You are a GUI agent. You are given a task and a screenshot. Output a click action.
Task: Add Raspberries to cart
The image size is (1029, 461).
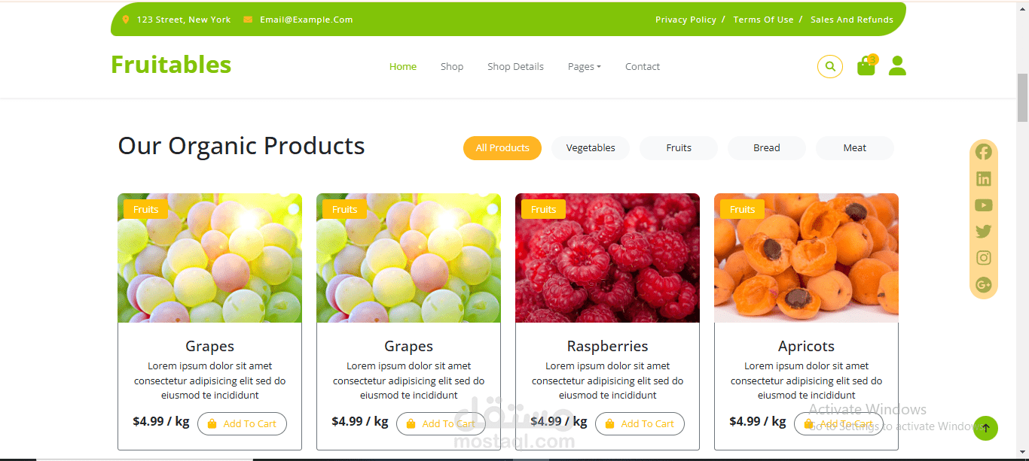pyautogui.click(x=640, y=423)
